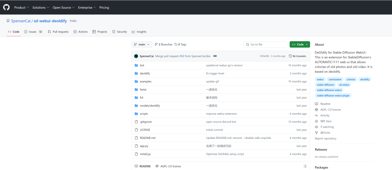The width and height of the screenshot is (392, 170).
Task: Open the main branch selector dropdown
Action: [x=142, y=44]
